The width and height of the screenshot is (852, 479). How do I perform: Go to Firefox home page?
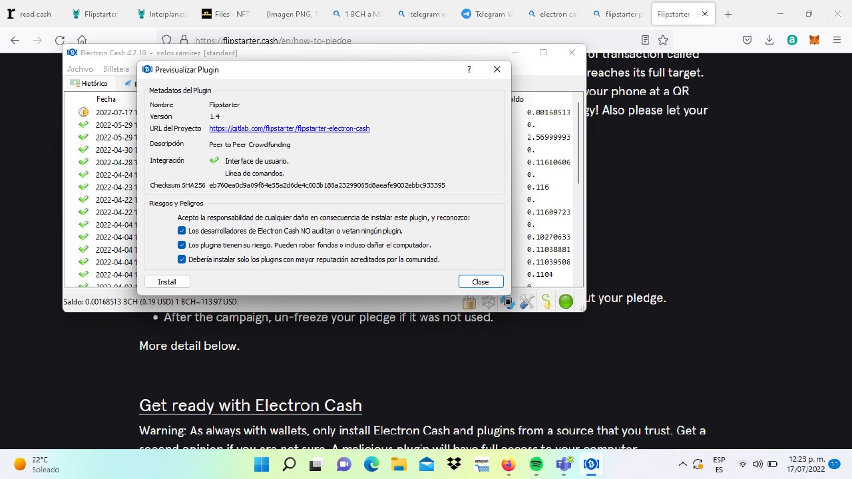(x=82, y=40)
